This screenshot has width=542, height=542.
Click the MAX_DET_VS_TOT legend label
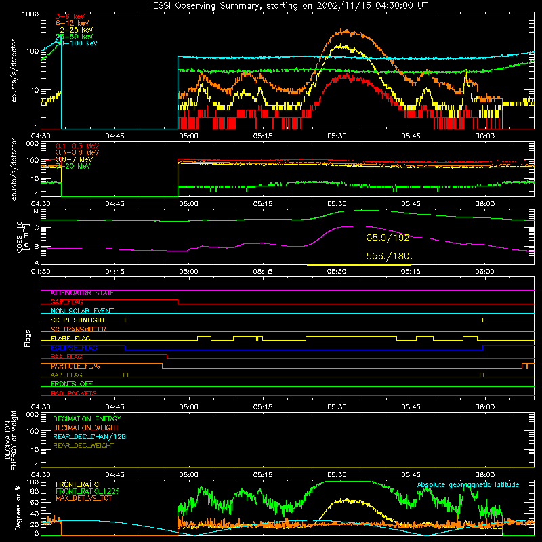coord(83,498)
